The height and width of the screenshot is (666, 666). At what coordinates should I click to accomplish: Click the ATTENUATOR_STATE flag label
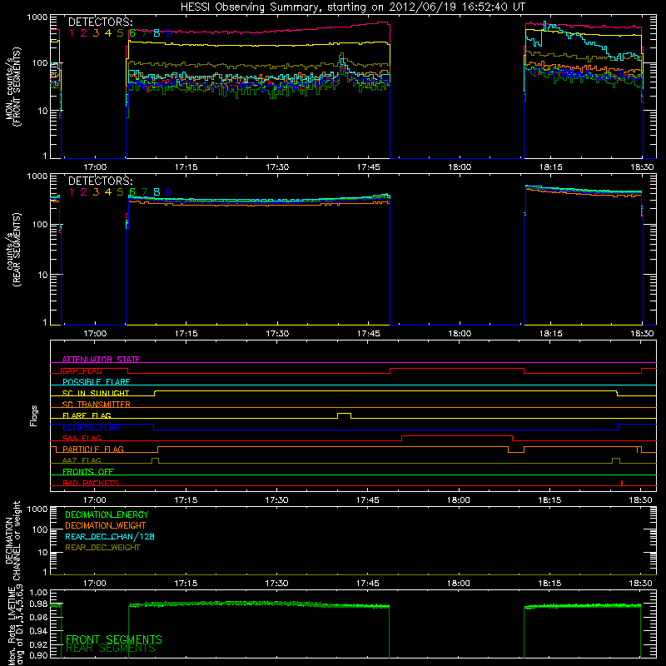[101, 360]
